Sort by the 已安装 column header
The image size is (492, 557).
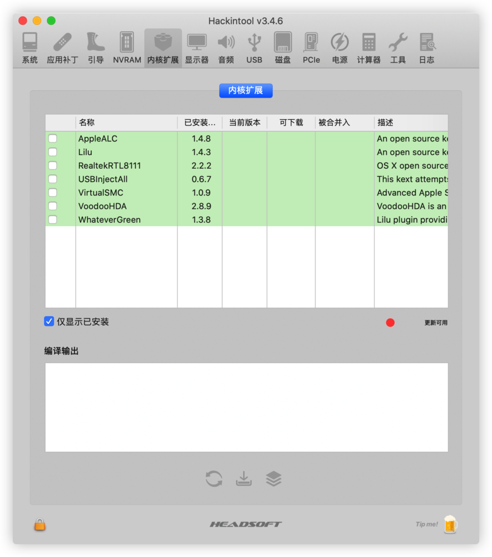(200, 123)
